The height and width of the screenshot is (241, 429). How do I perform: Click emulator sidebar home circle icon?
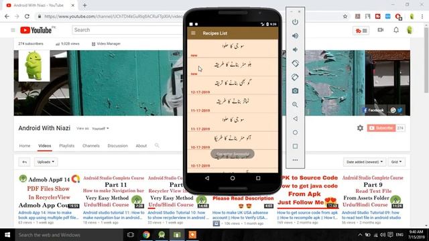pos(295,133)
